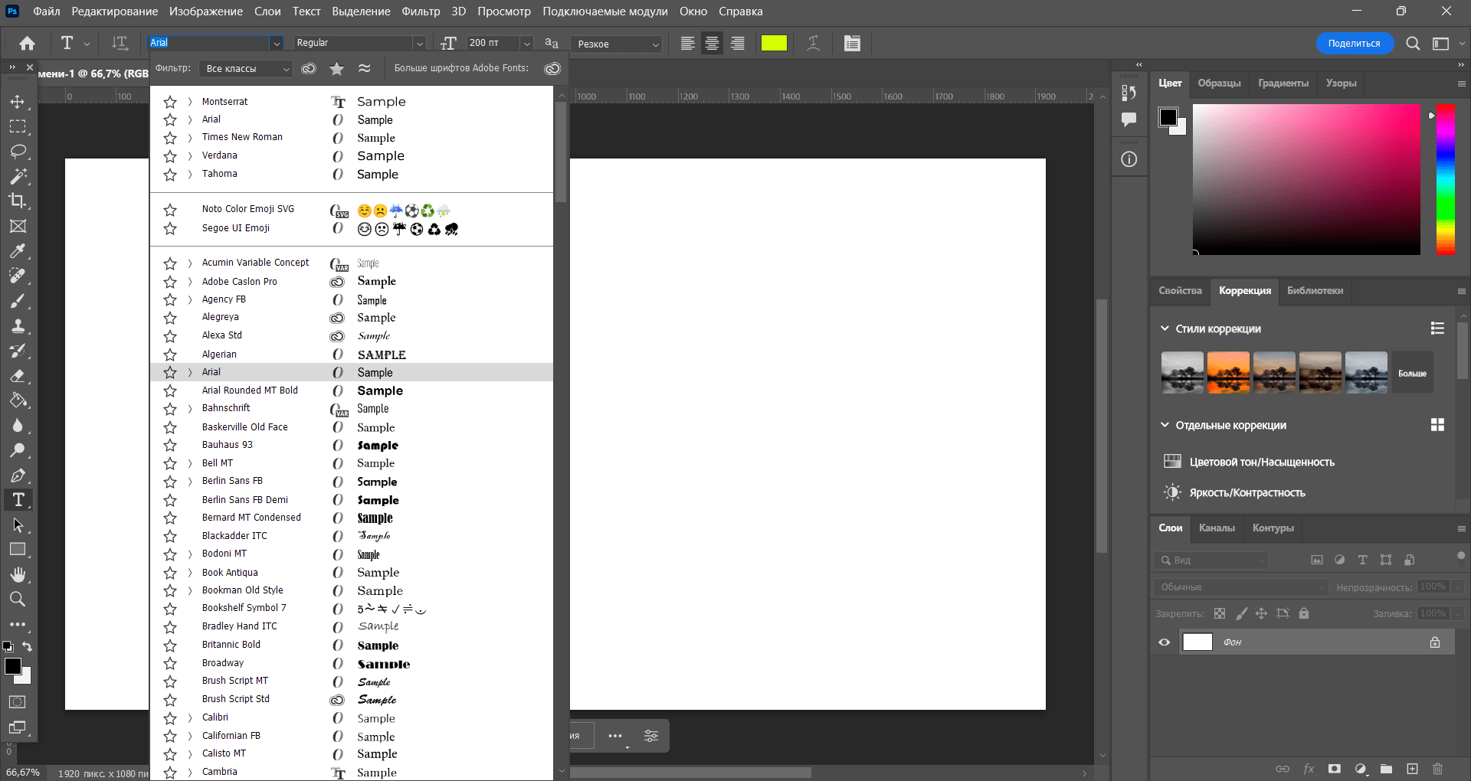1471x781 pixels.
Task: Click the Поделиться button
Action: point(1354,44)
